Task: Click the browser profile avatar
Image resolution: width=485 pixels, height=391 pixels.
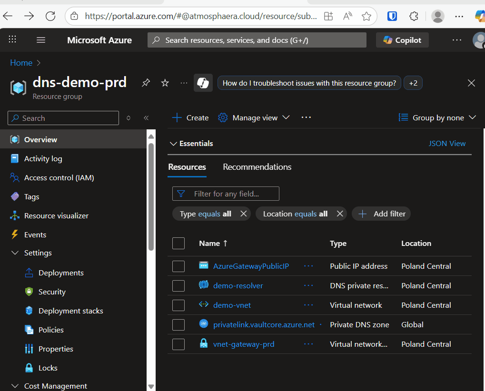Action: (438, 16)
